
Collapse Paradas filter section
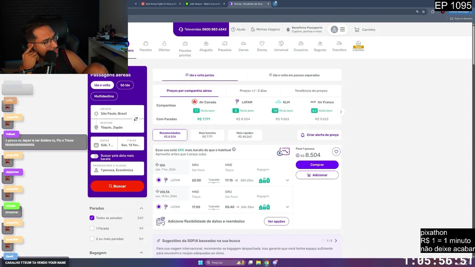(x=141, y=208)
